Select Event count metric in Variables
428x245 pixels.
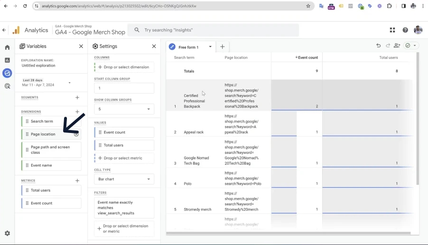(51, 203)
